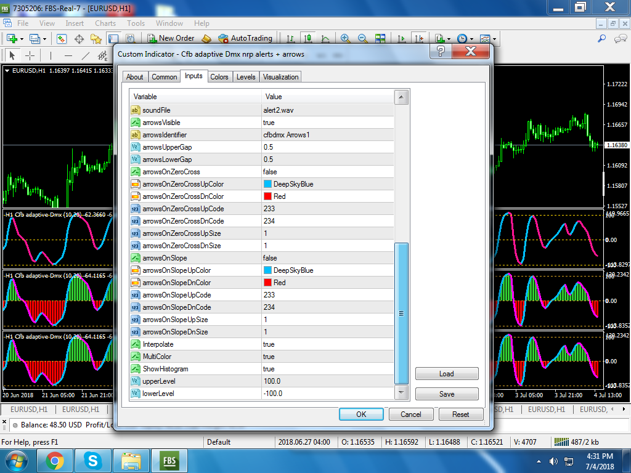Screen dimensions: 631x473
Task: Switch to the Colors tab
Action: [219, 77]
